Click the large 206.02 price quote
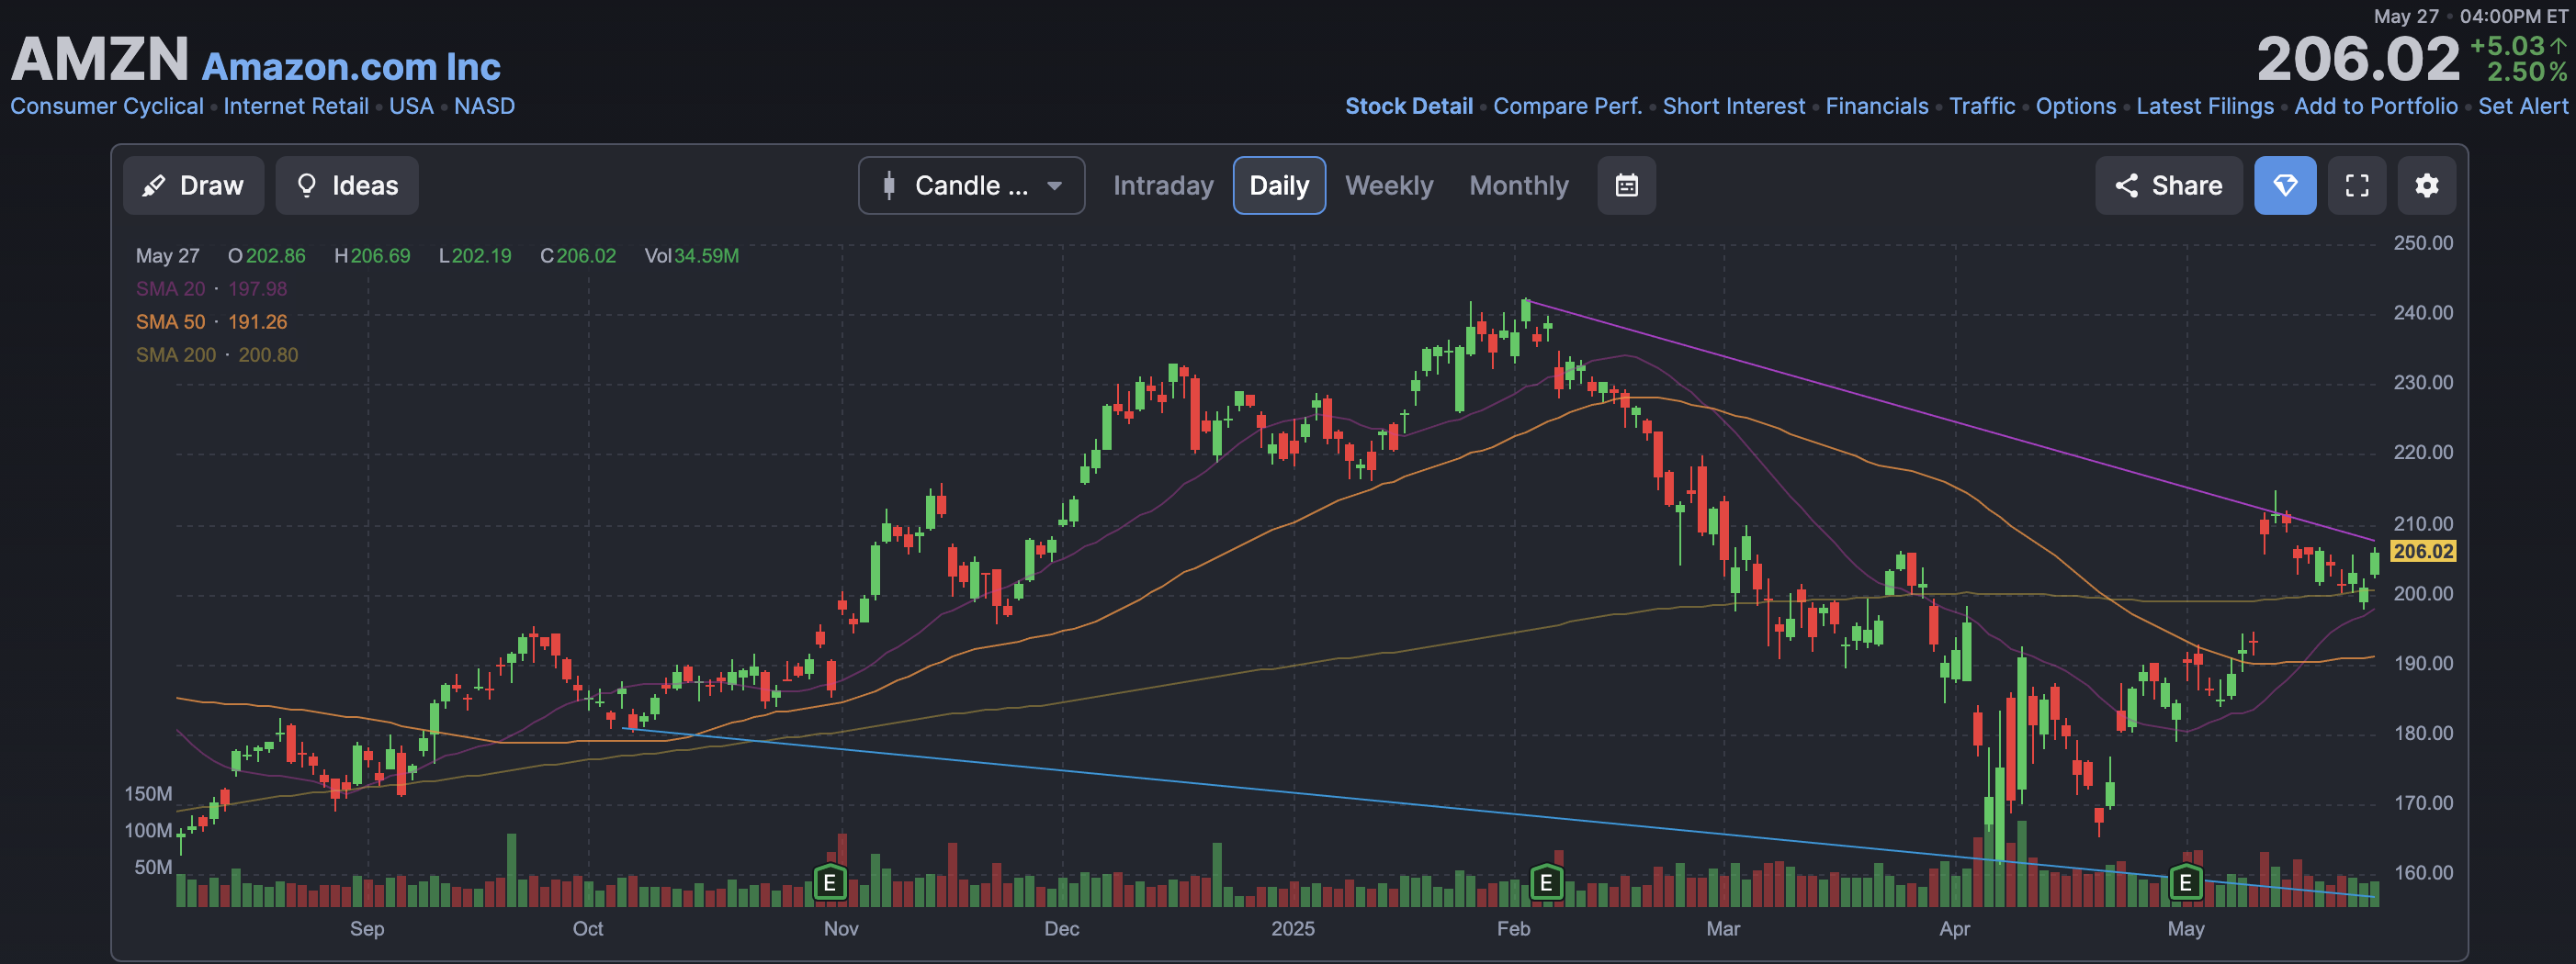2576x964 pixels. (2358, 59)
